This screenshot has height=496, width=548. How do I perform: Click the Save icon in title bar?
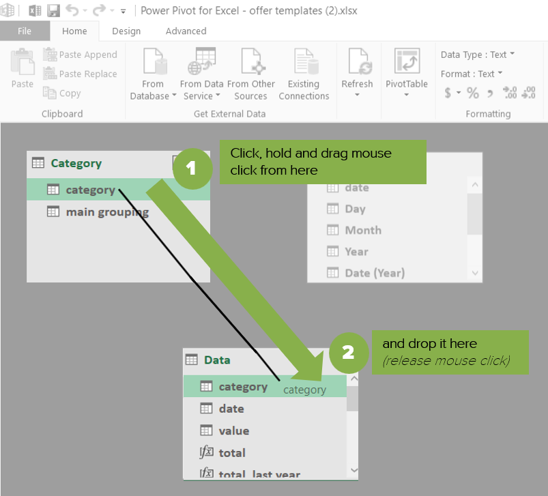tap(53, 10)
